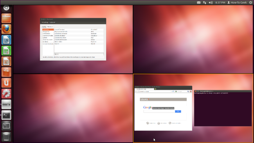This screenshot has width=254, height=143.
Task: Select Universal Access shortcut category
Action: pyautogui.click(x=48, y=40)
